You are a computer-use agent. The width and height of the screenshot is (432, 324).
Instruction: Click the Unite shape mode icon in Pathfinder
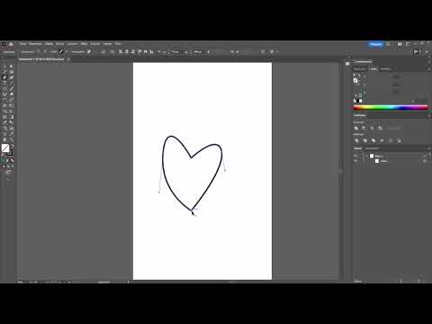pos(356,128)
